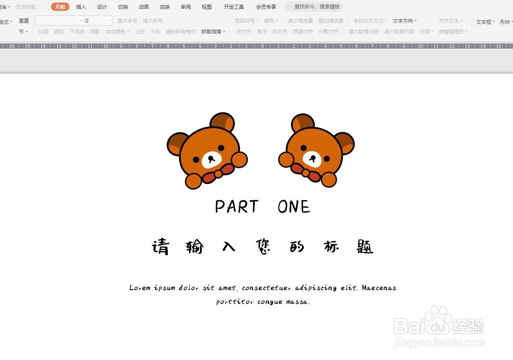
Task: Toggle 倾斜 italic formatting
Action: pos(59,32)
